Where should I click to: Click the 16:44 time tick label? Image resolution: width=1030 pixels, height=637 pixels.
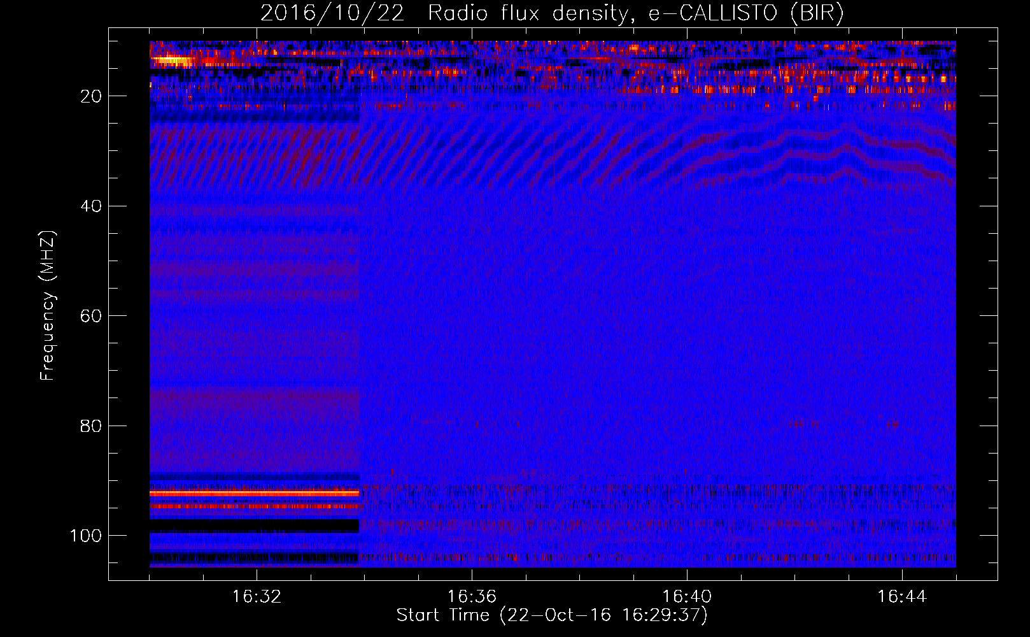902,597
